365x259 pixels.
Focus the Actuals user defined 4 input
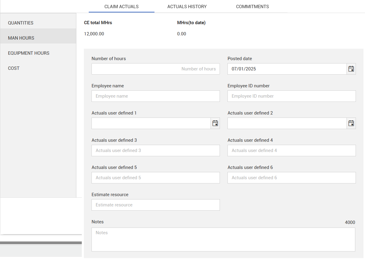tap(291, 151)
